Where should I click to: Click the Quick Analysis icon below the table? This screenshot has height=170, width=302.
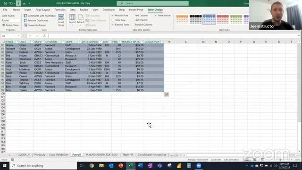(x=167, y=94)
